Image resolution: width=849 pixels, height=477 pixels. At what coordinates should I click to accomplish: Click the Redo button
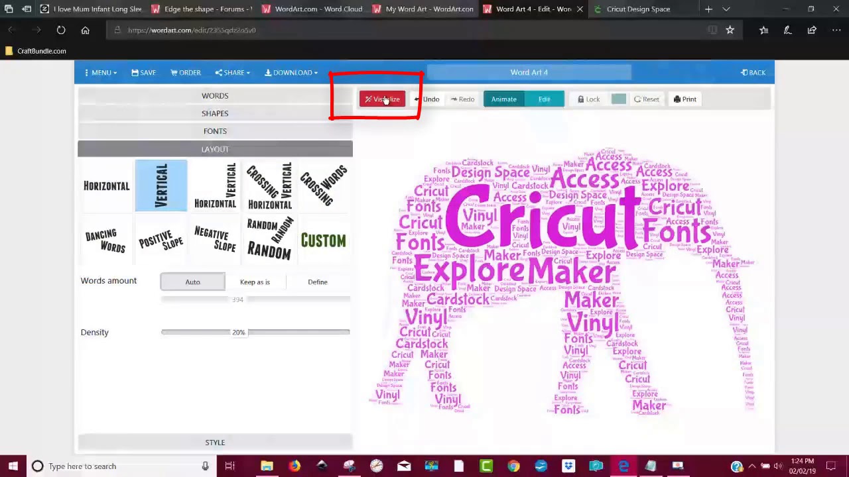462,99
